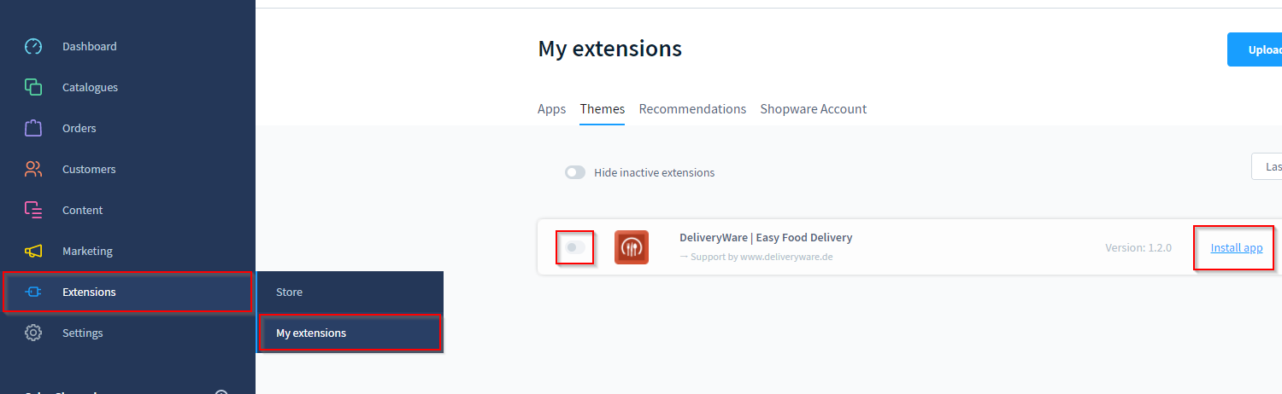The image size is (1282, 394).
Task: Open Customers using the people icon
Action: click(33, 169)
